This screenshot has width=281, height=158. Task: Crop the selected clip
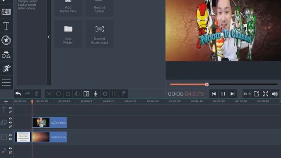[68, 94]
